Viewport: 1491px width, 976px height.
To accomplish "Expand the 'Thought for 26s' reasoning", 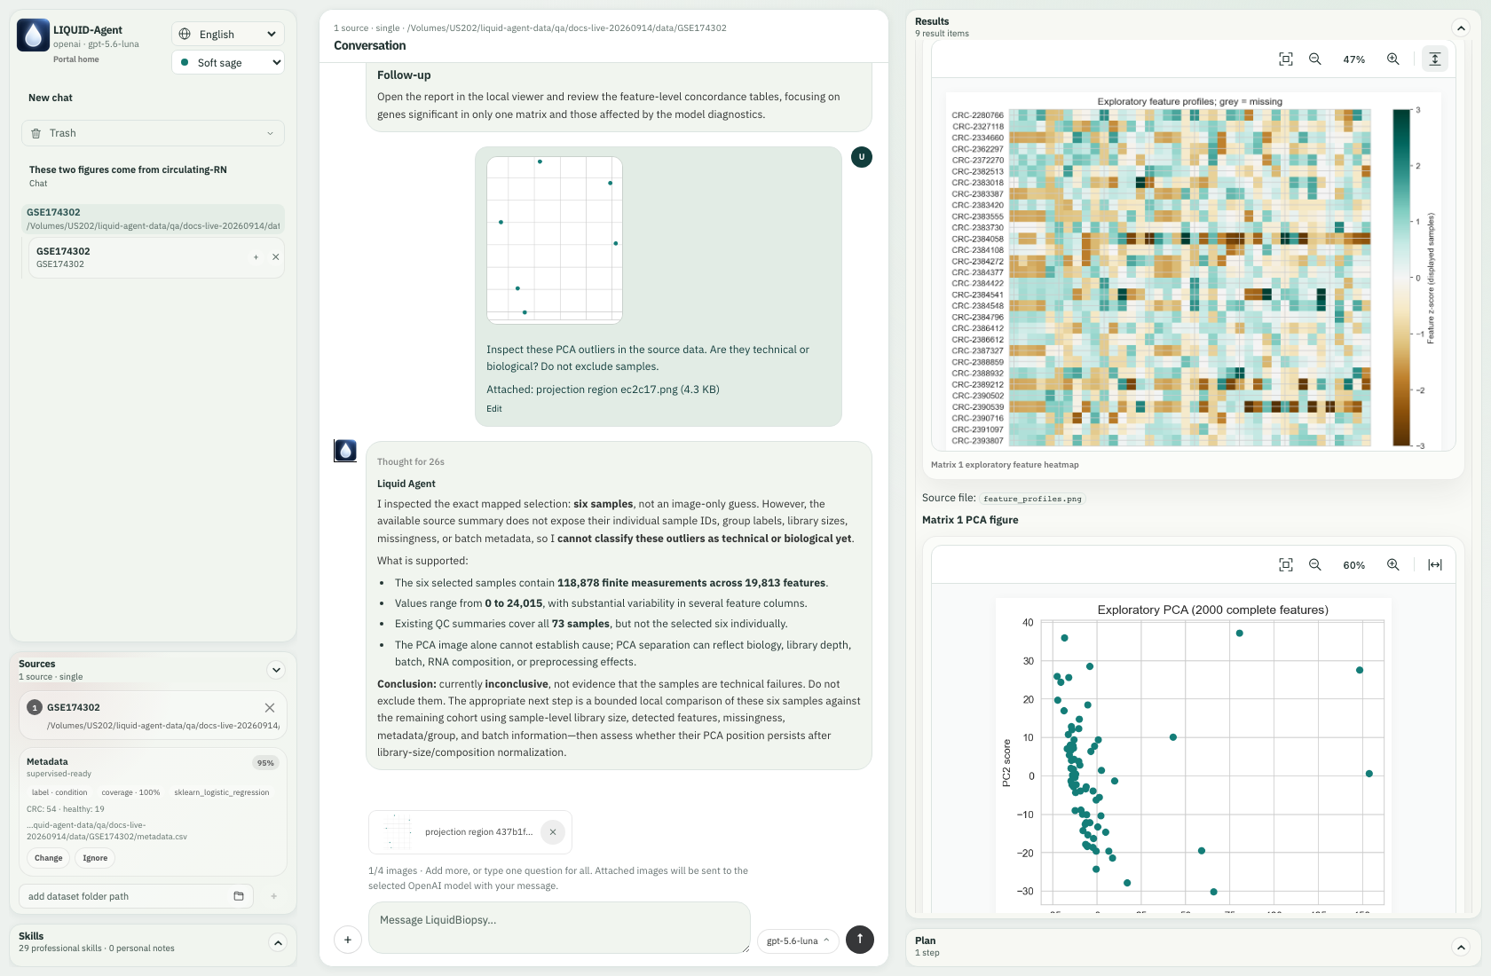I will pos(411,461).
